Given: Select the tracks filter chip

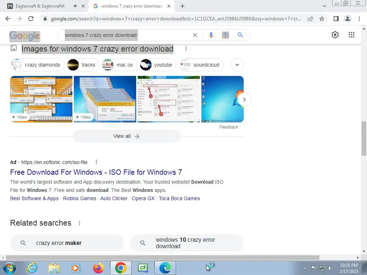Looking at the screenshot, I should coord(83,65).
